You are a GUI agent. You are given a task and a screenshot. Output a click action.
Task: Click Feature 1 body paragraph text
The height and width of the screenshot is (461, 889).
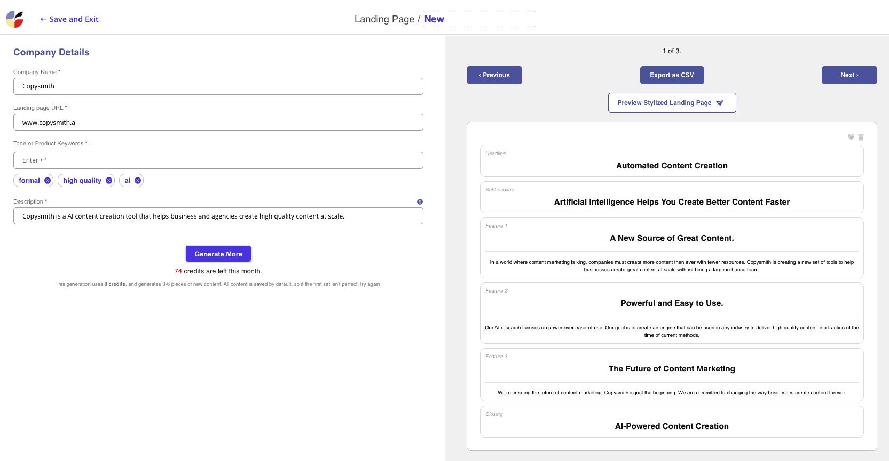(672, 266)
